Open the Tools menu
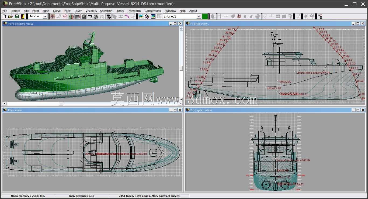This screenshot has width=368, height=199. (x=120, y=11)
